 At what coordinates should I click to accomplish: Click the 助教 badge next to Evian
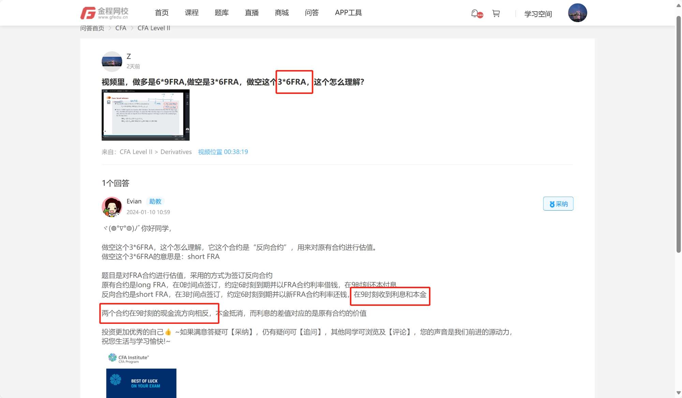[155, 201]
